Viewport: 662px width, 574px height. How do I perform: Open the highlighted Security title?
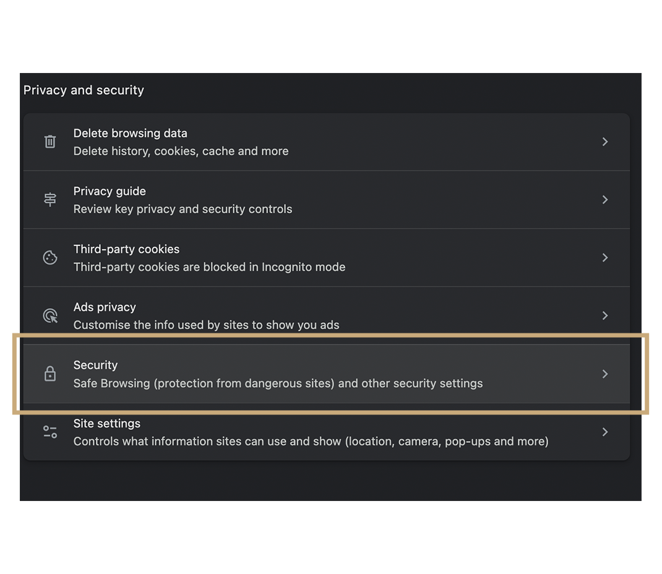coord(95,366)
